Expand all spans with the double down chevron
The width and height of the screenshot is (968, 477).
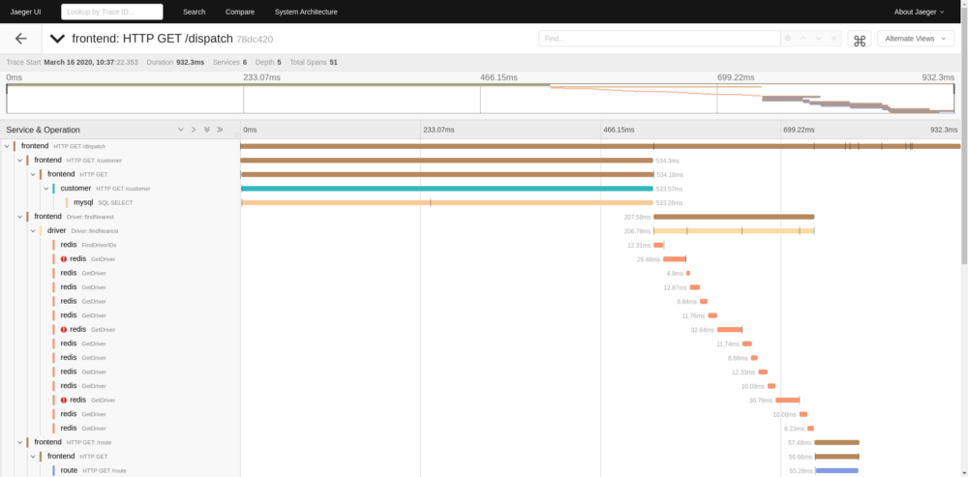pos(207,130)
